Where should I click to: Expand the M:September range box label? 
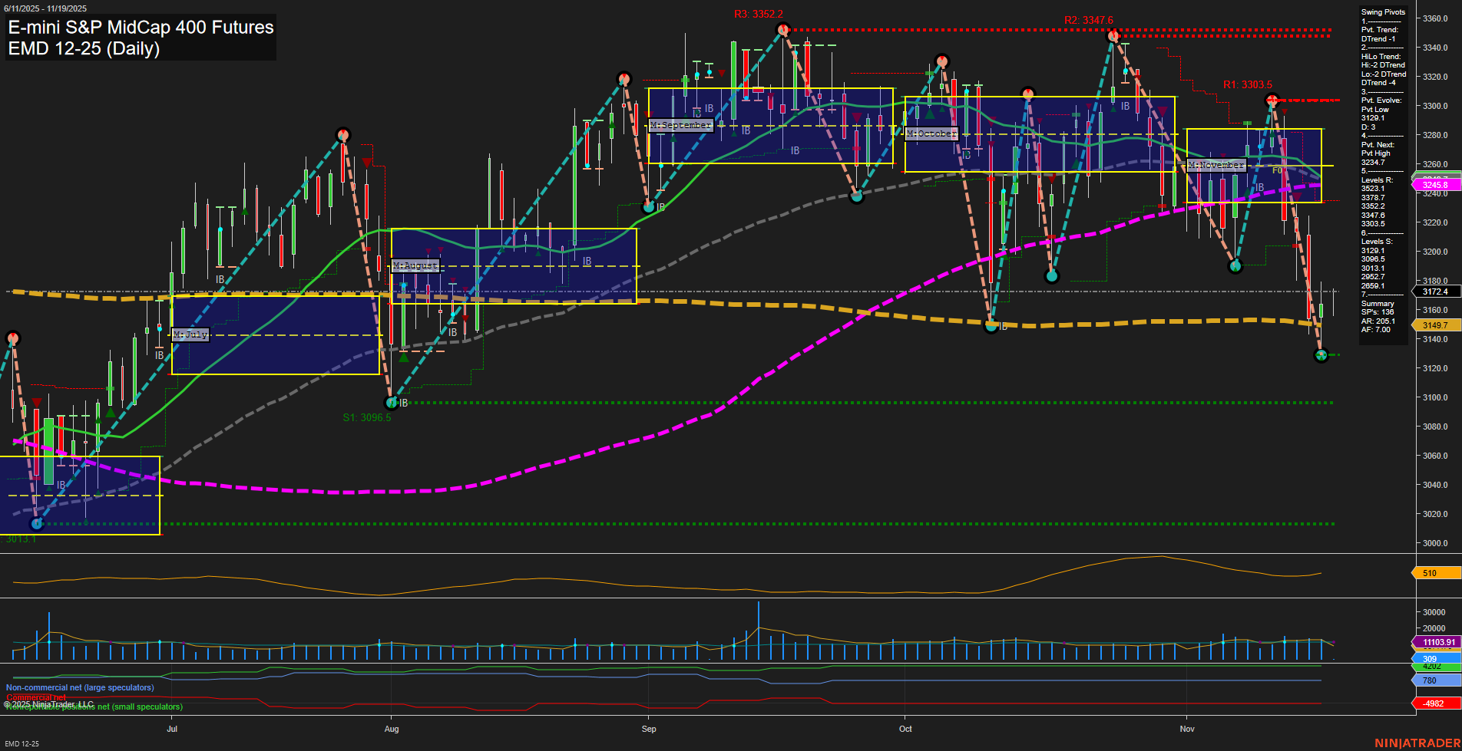pyautogui.click(x=680, y=124)
